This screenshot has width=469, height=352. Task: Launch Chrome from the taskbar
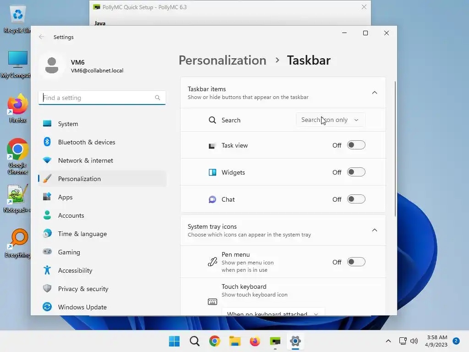215,341
